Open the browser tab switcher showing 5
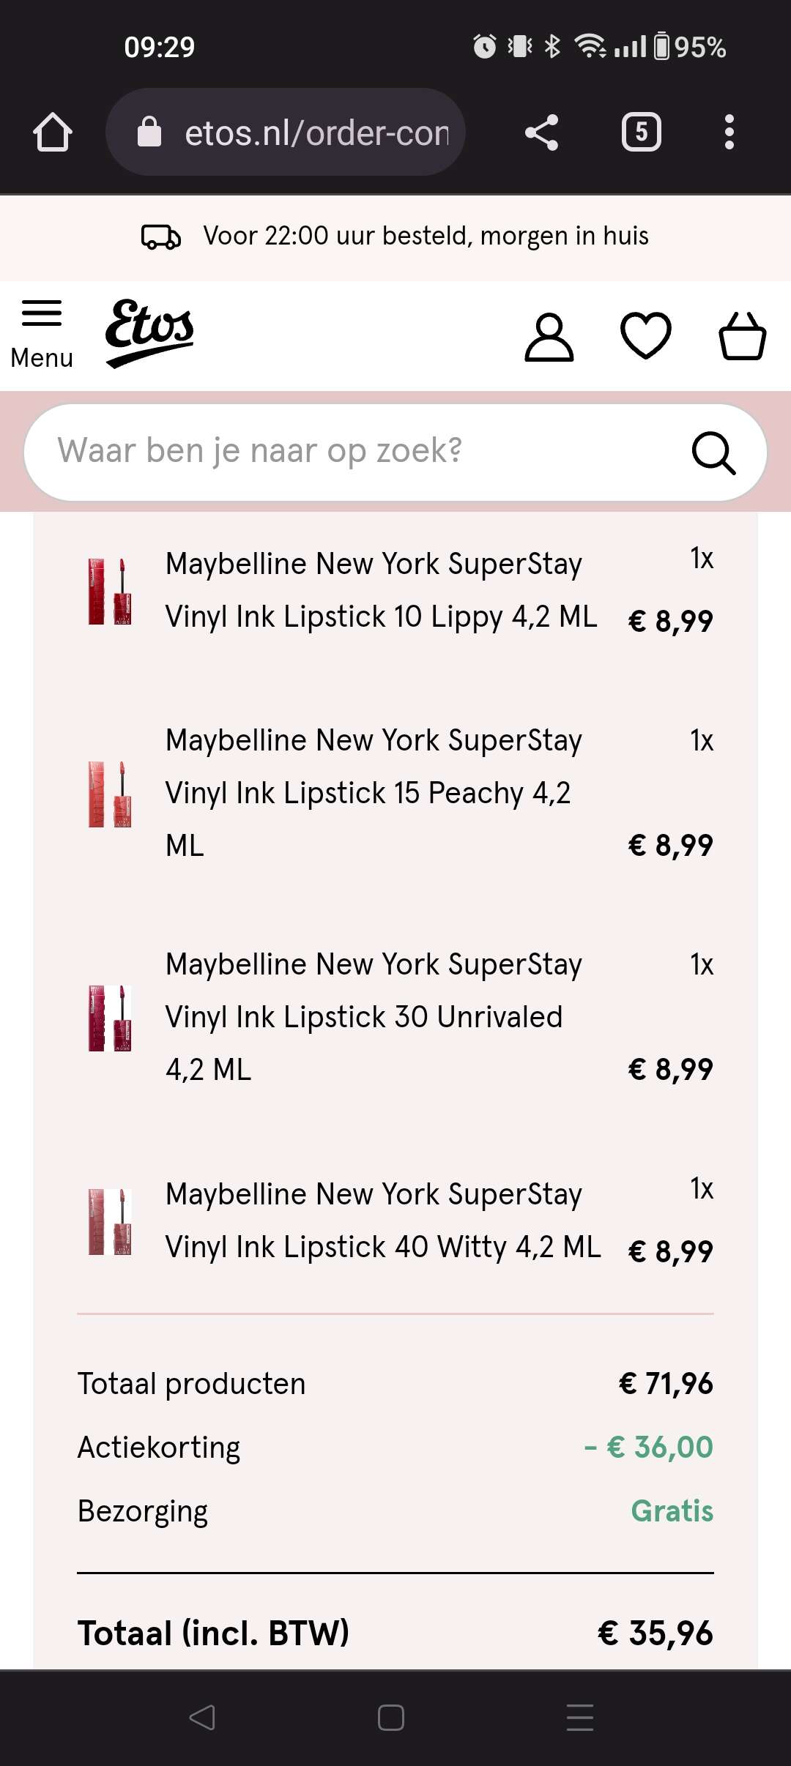The height and width of the screenshot is (1766, 791). pos(641,133)
